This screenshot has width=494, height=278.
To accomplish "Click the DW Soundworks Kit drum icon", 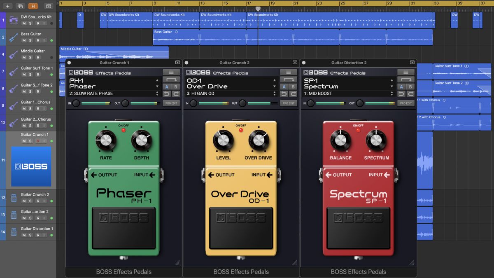I will (13, 20).
